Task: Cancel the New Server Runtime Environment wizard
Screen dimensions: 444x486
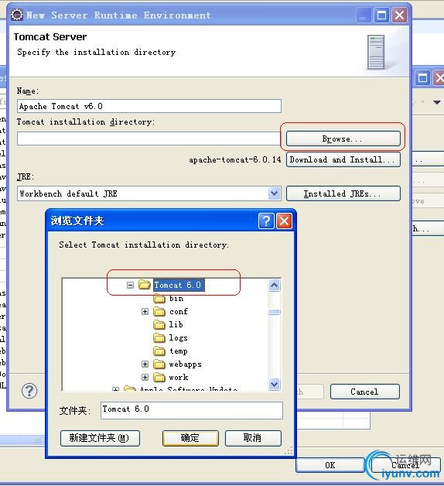Action: tap(364, 392)
